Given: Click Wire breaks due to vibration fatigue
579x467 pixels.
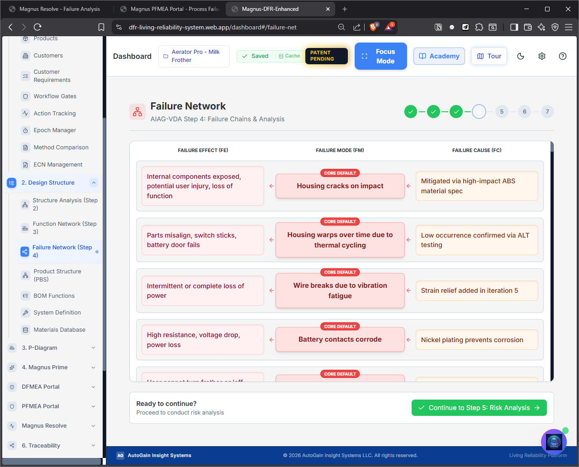Looking at the screenshot, I should tap(340, 291).
